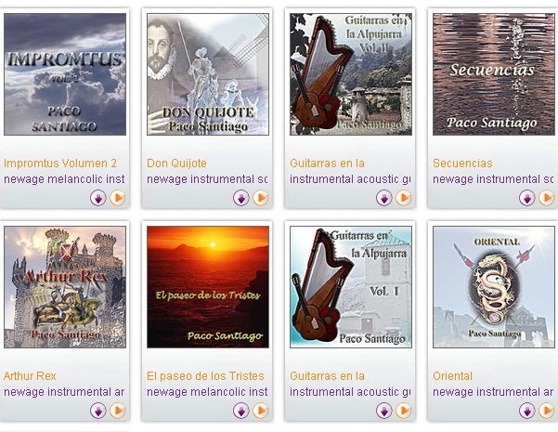Play the Secuencias album
Screen dimensions: 558x432
coord(547,198)
